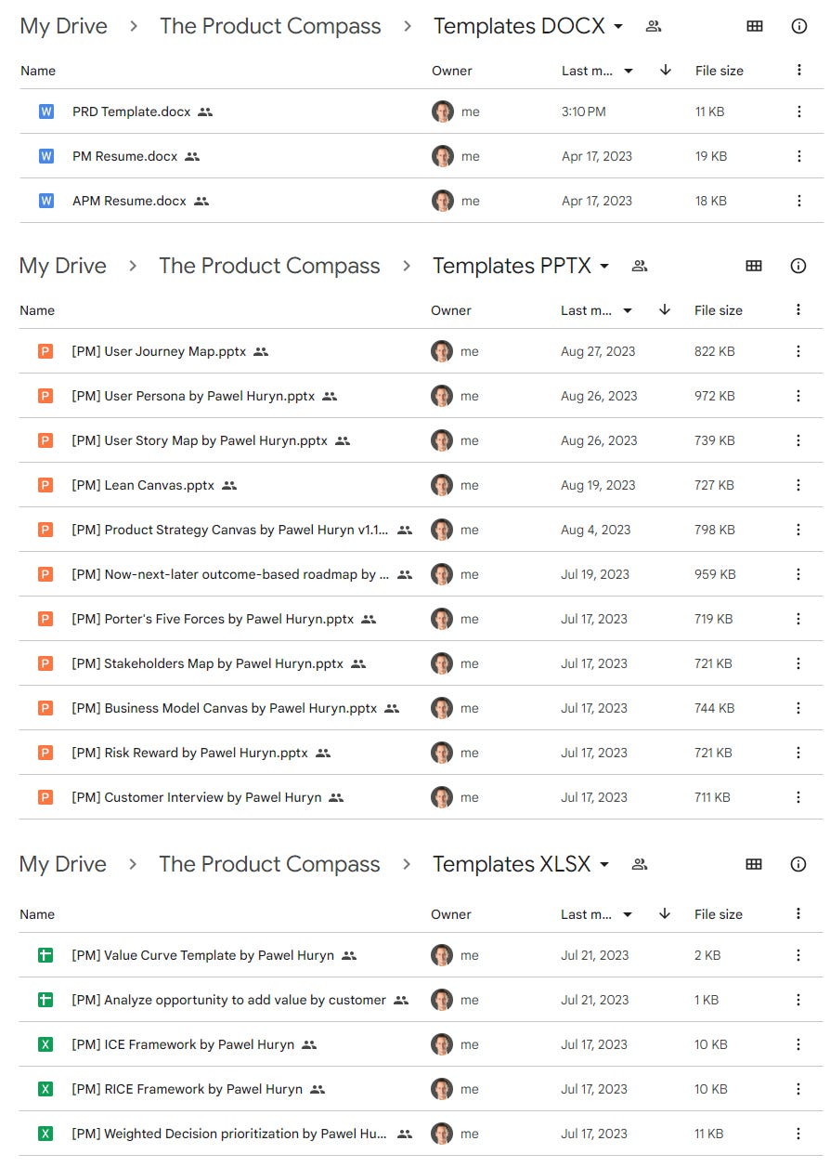Open shared-with people icon beside Templates PPTX
This screenshot has width=830, height=1167.
point(639,266)
